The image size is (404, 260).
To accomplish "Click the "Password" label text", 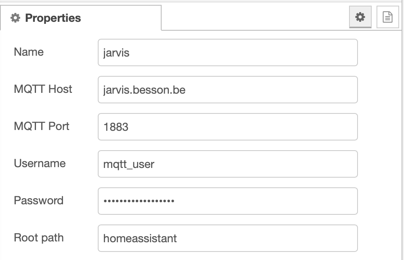I will (38, 201).
